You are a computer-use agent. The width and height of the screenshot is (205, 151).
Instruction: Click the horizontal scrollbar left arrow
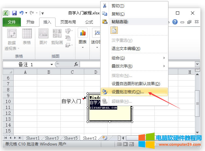click(123, 138)
